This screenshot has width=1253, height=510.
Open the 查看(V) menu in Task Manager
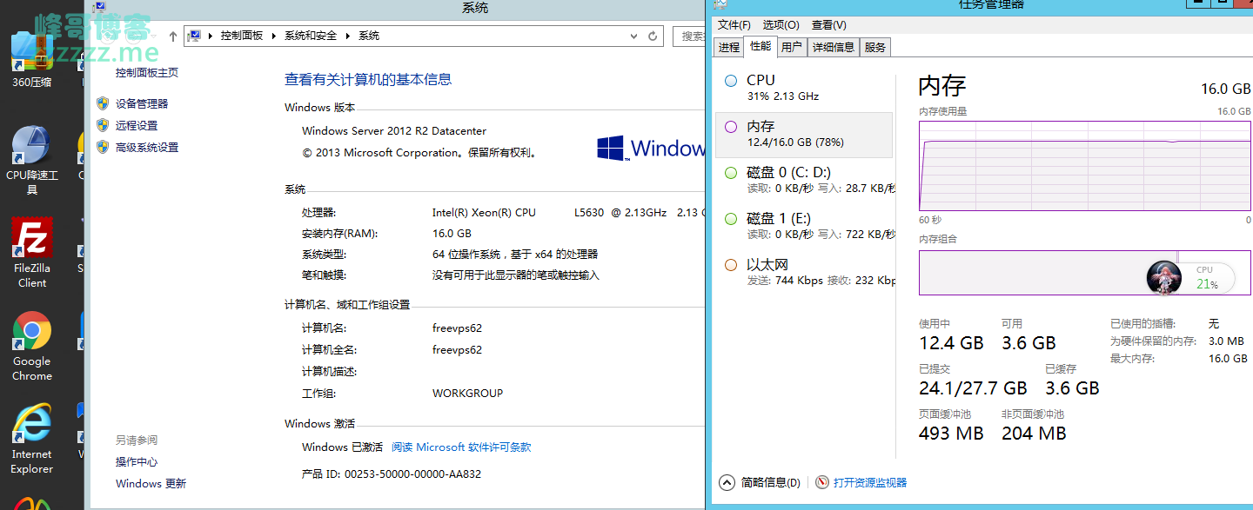829,25
